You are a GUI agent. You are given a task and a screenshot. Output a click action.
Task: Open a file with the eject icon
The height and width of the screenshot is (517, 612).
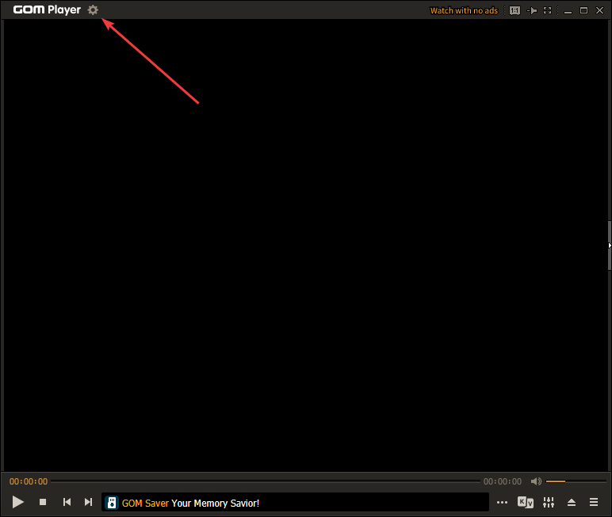(572, 502)
